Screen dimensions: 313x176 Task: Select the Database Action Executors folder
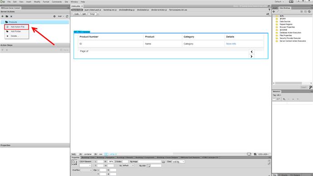290,33
